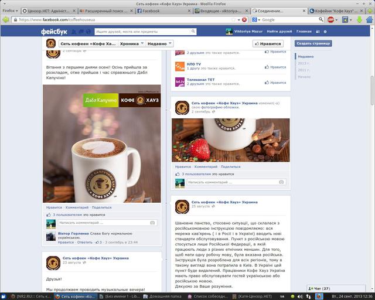
Task: Open the cover photo with strawberry
Action: [230, 140]
